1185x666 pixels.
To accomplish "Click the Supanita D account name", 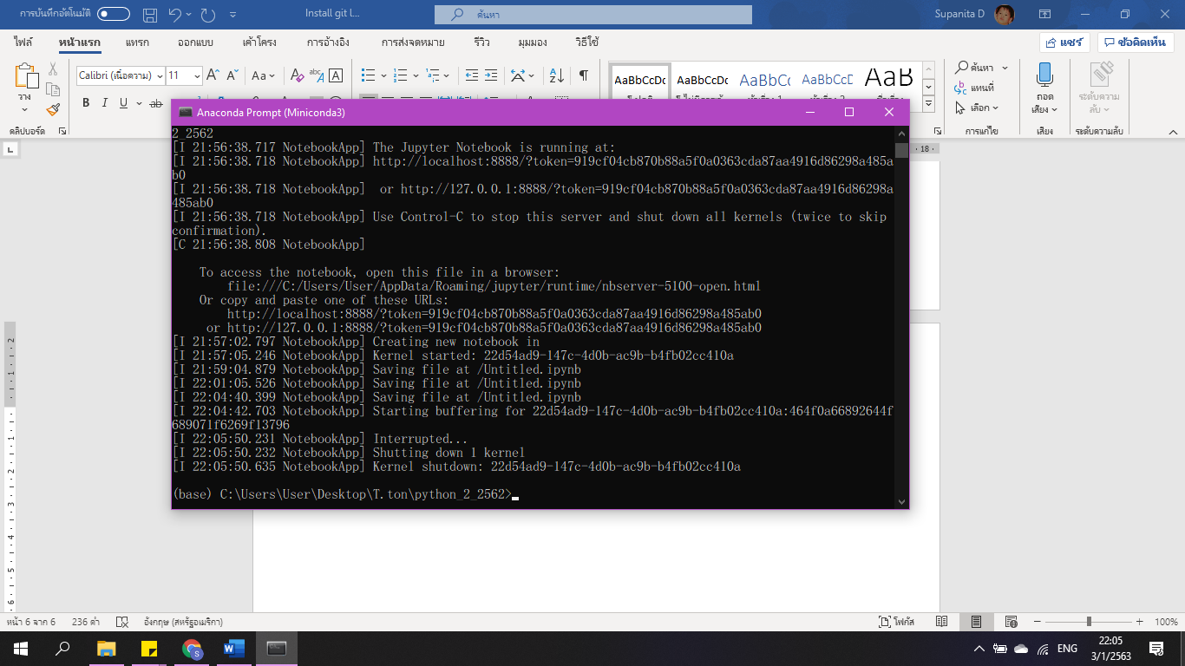I will click(959, 15).
